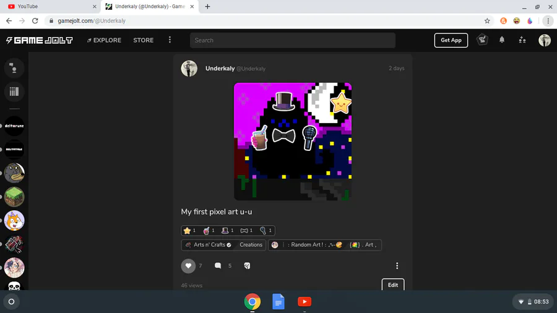Open the Underkaly profile name link
Image resolution: width=557 pixels, height=313 pixels.
click(220, 69)
